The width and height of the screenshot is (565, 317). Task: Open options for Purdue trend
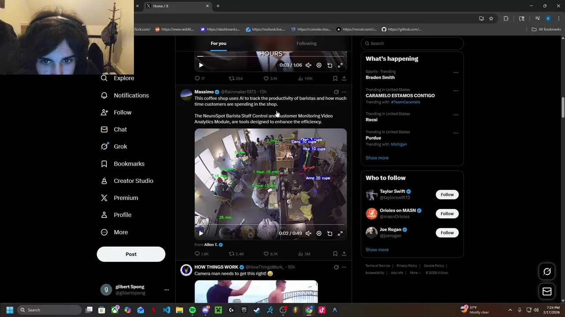(456, 133)
